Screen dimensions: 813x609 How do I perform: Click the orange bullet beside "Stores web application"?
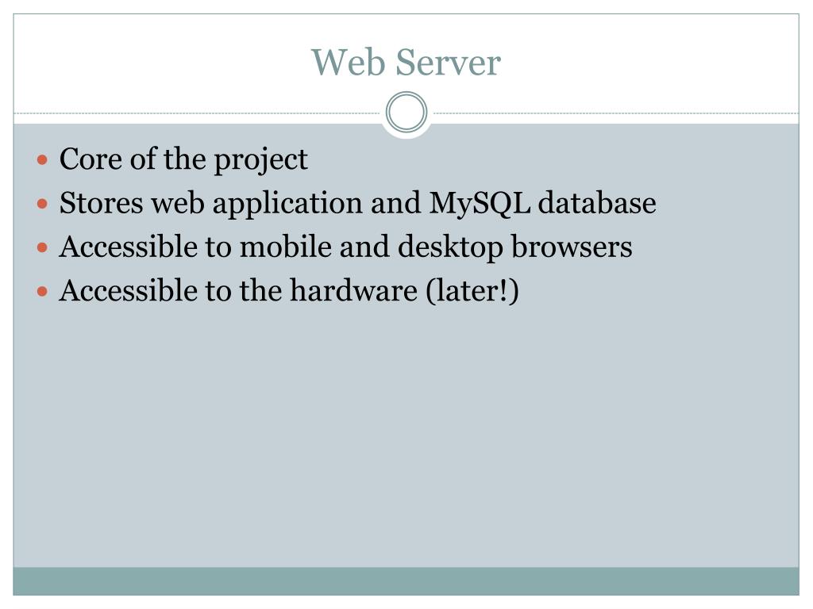point(43,204)
